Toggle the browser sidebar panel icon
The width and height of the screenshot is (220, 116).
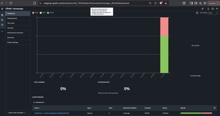tap(191, 3)
